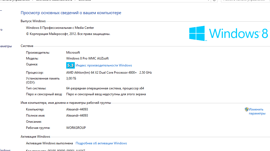
Task: Click installed memory value 3,00 ГБ
Action: click(71, 78)
